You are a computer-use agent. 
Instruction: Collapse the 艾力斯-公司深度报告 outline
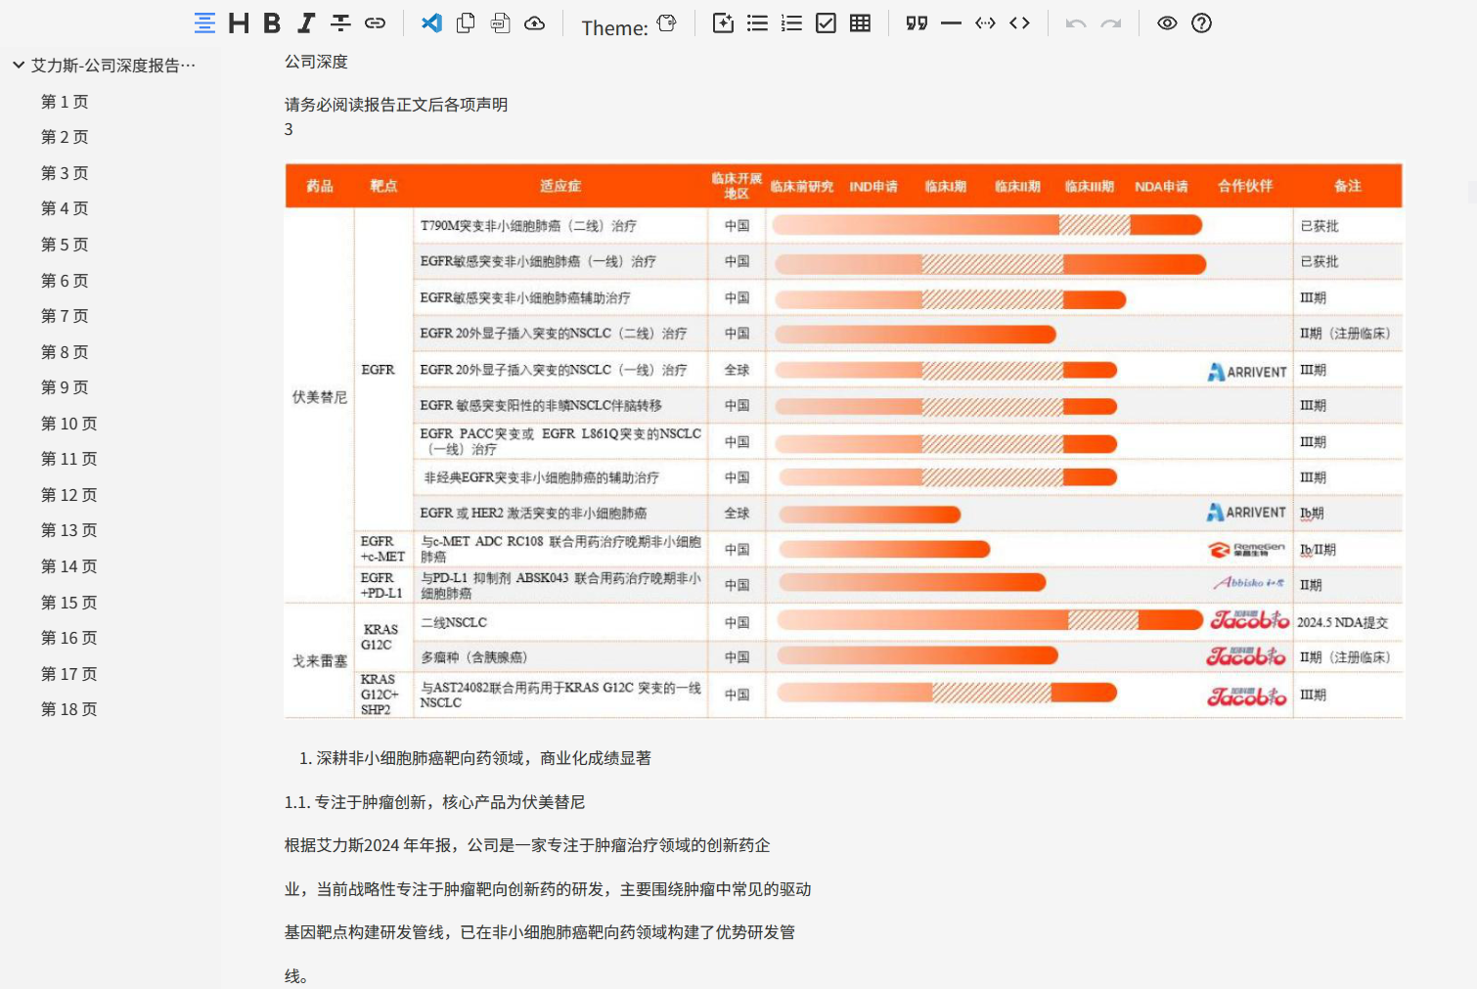coord(18,65)
